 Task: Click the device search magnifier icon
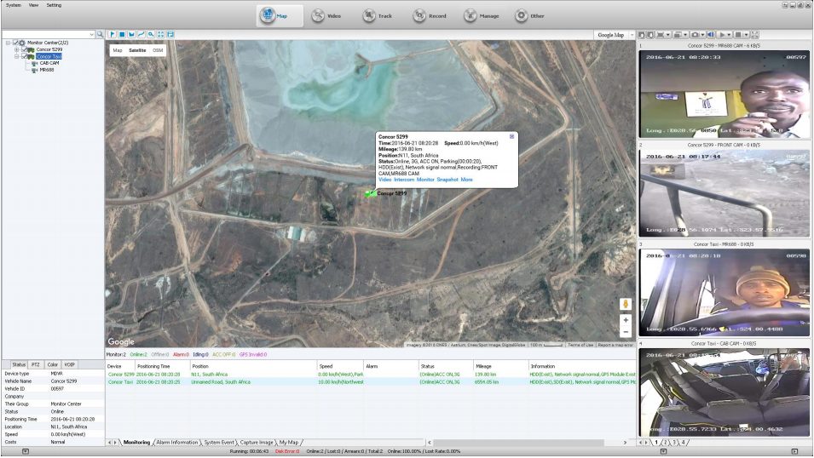pos(101,34)
